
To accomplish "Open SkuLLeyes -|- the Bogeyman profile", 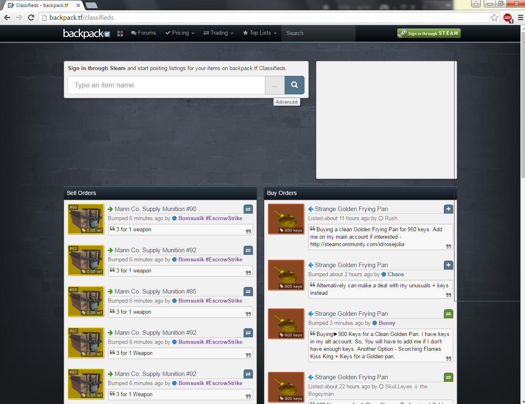I will coord(406,387).
